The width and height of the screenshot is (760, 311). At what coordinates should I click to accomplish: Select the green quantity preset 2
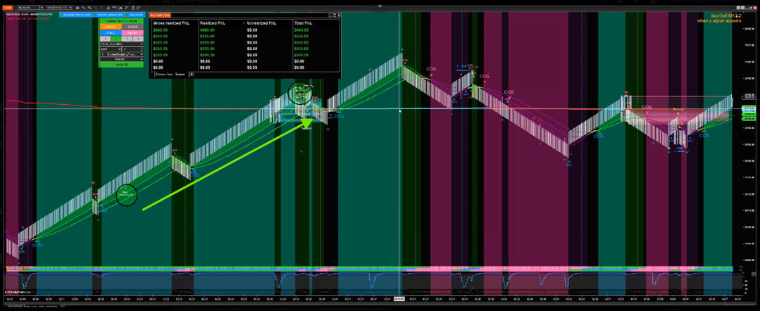pyautogui.click(x=116, y=39)
